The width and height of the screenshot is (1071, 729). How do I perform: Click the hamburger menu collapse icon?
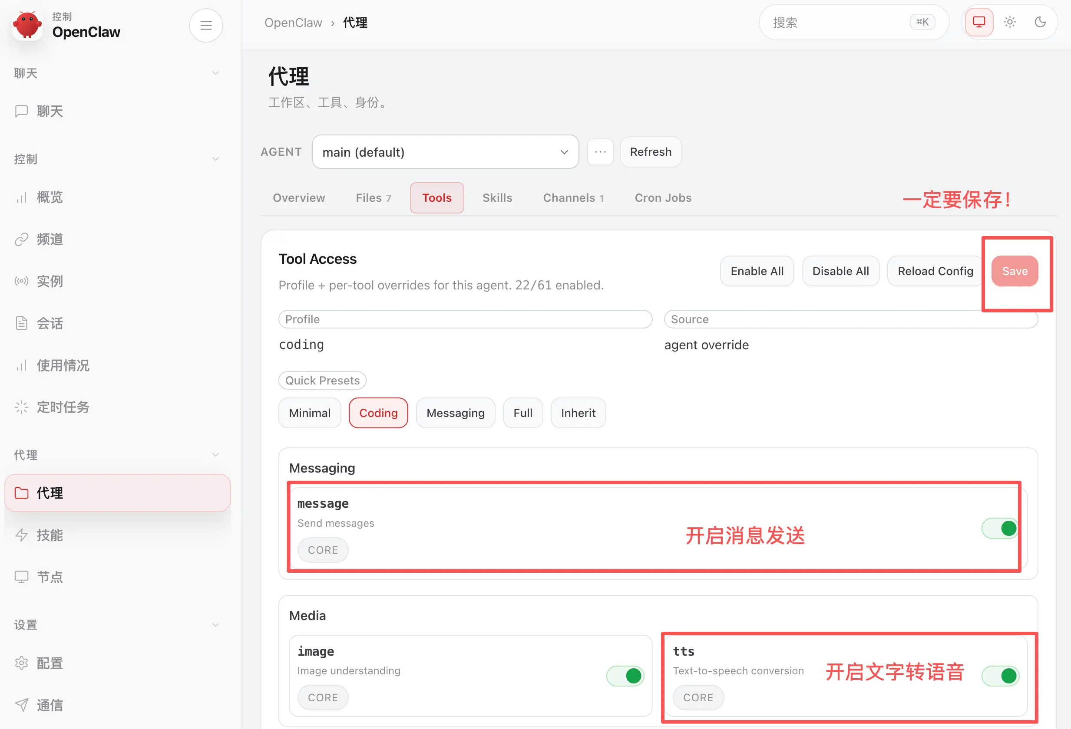[205, 25]
